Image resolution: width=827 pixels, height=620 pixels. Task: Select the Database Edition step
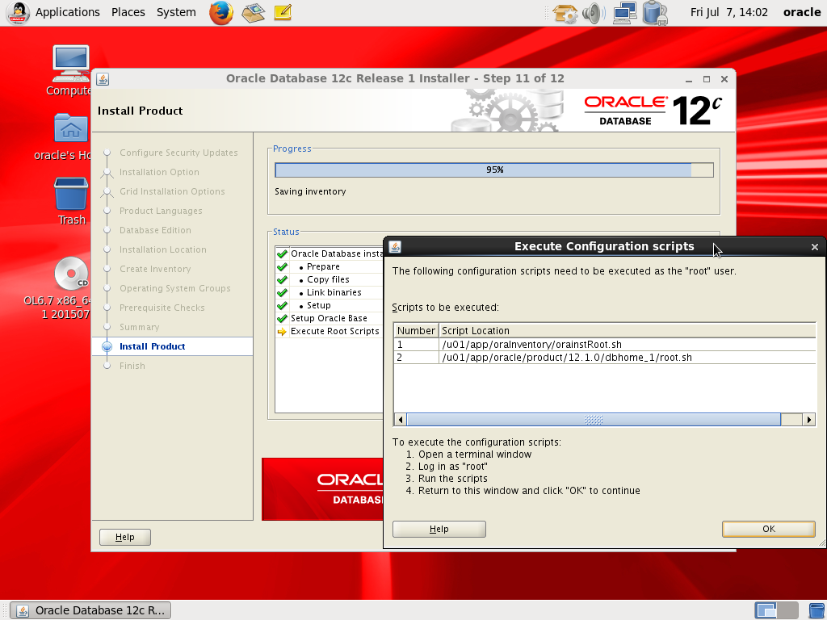155,230
